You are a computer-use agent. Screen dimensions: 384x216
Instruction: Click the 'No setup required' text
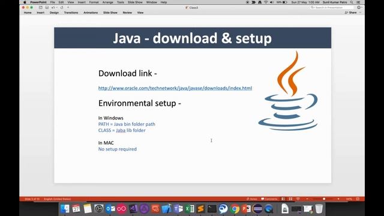click(118, 149)
